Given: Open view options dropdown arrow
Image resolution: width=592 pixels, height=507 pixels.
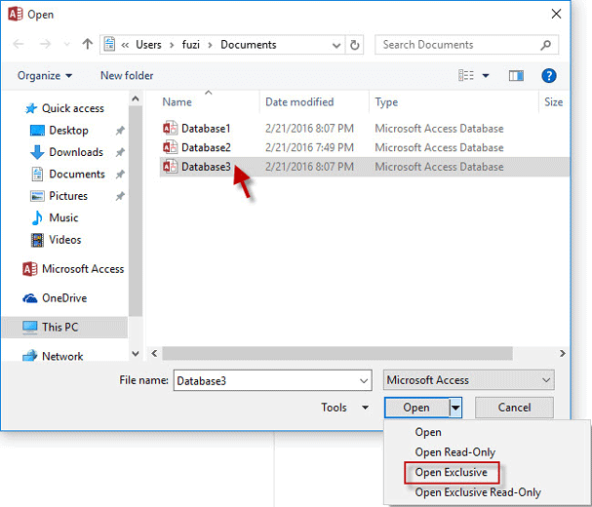Looking at the screenshot, I should (x=486, y=76).
